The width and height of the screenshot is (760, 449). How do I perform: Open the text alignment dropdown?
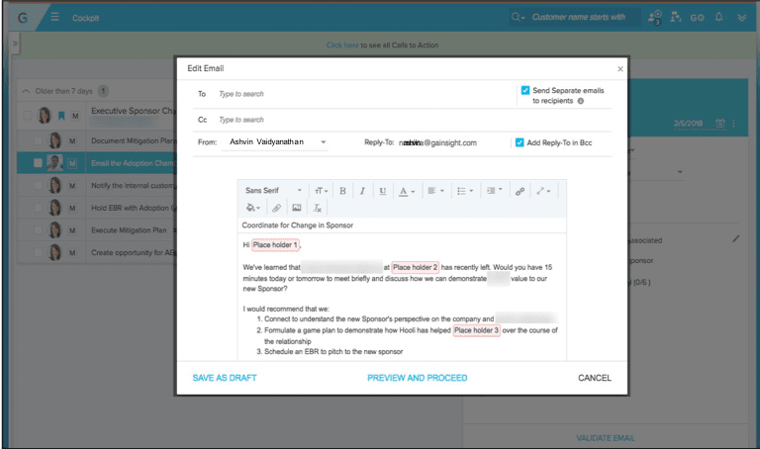[x=435, y=191]
